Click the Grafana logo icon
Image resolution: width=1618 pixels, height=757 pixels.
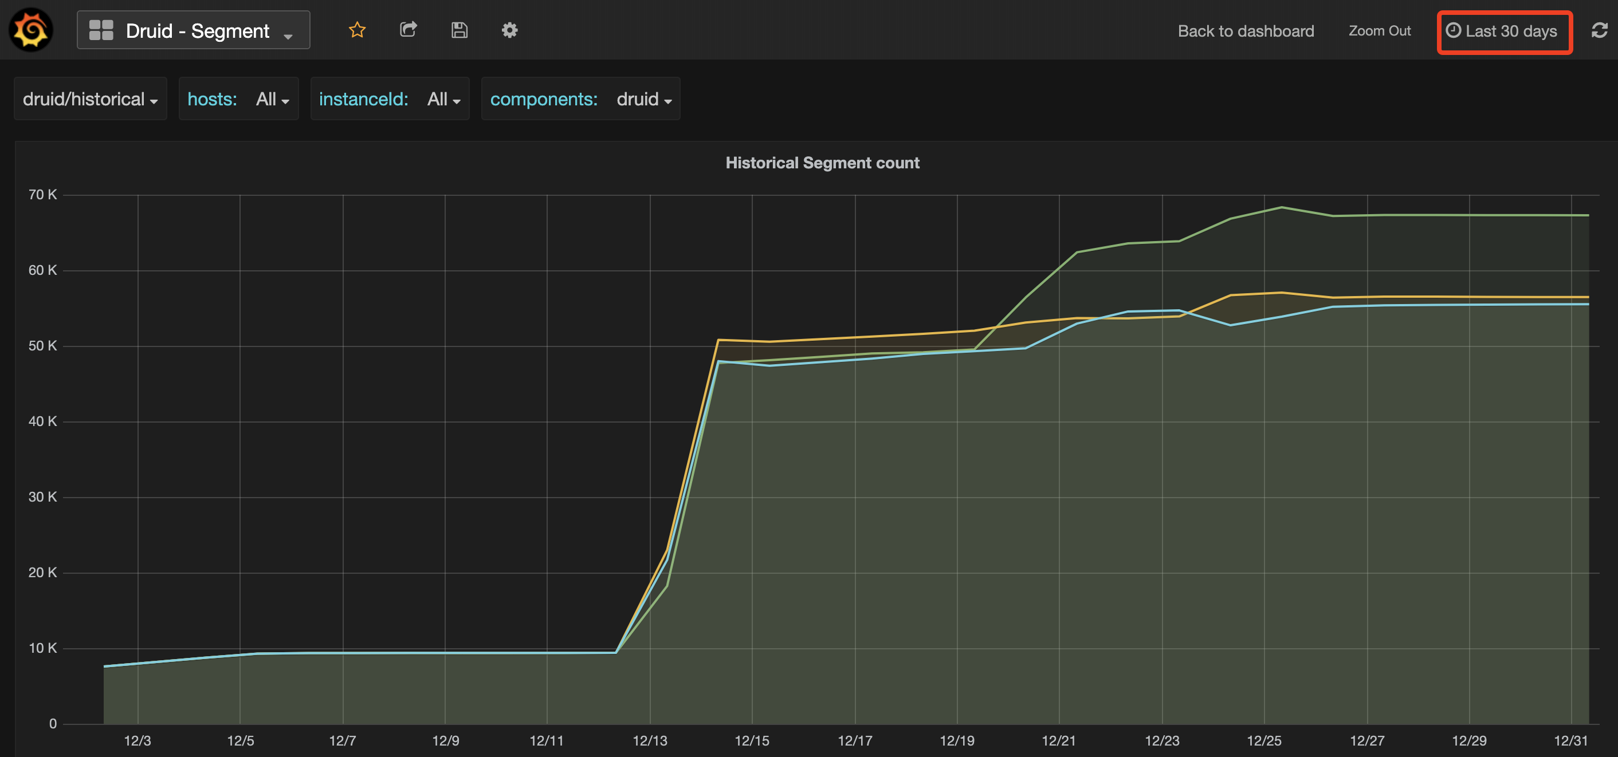[x=30, y=30]
